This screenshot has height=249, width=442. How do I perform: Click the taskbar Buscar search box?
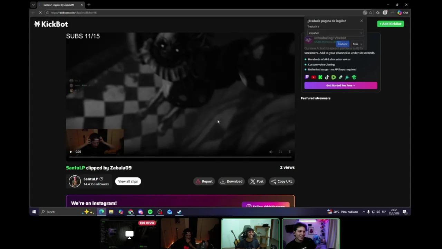tap(67, 212)
